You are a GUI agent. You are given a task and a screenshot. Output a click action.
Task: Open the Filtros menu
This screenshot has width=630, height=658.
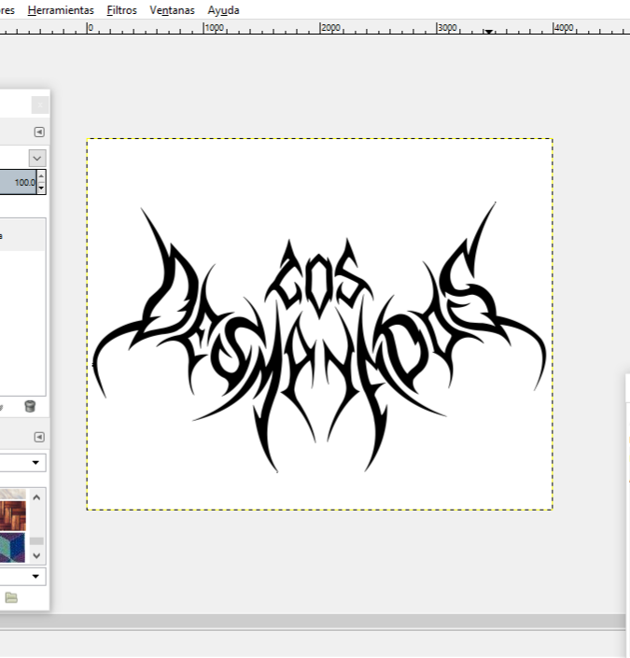(x=121, y=10)
